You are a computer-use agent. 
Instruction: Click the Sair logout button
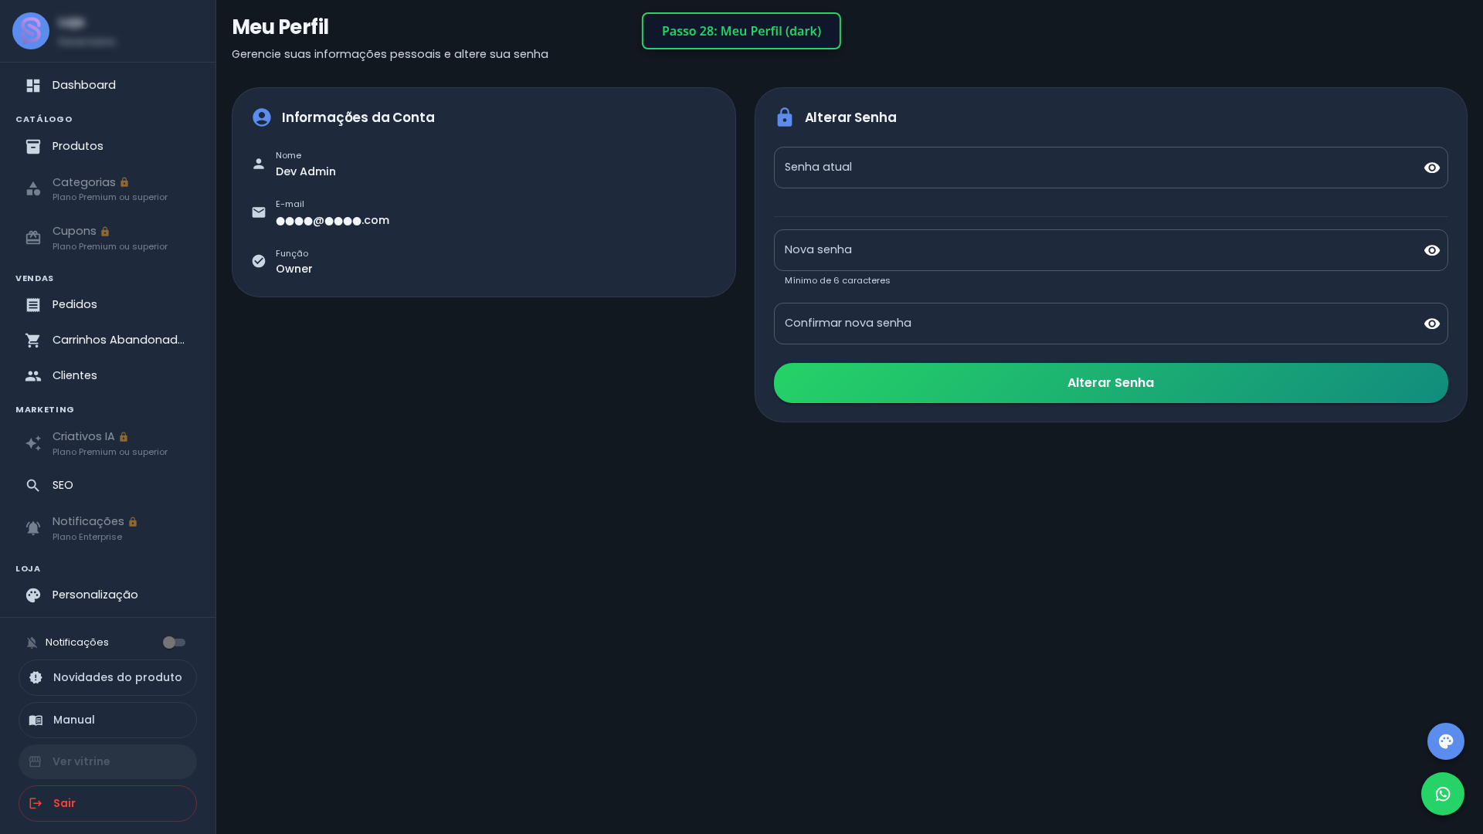(x=107, y=803)
